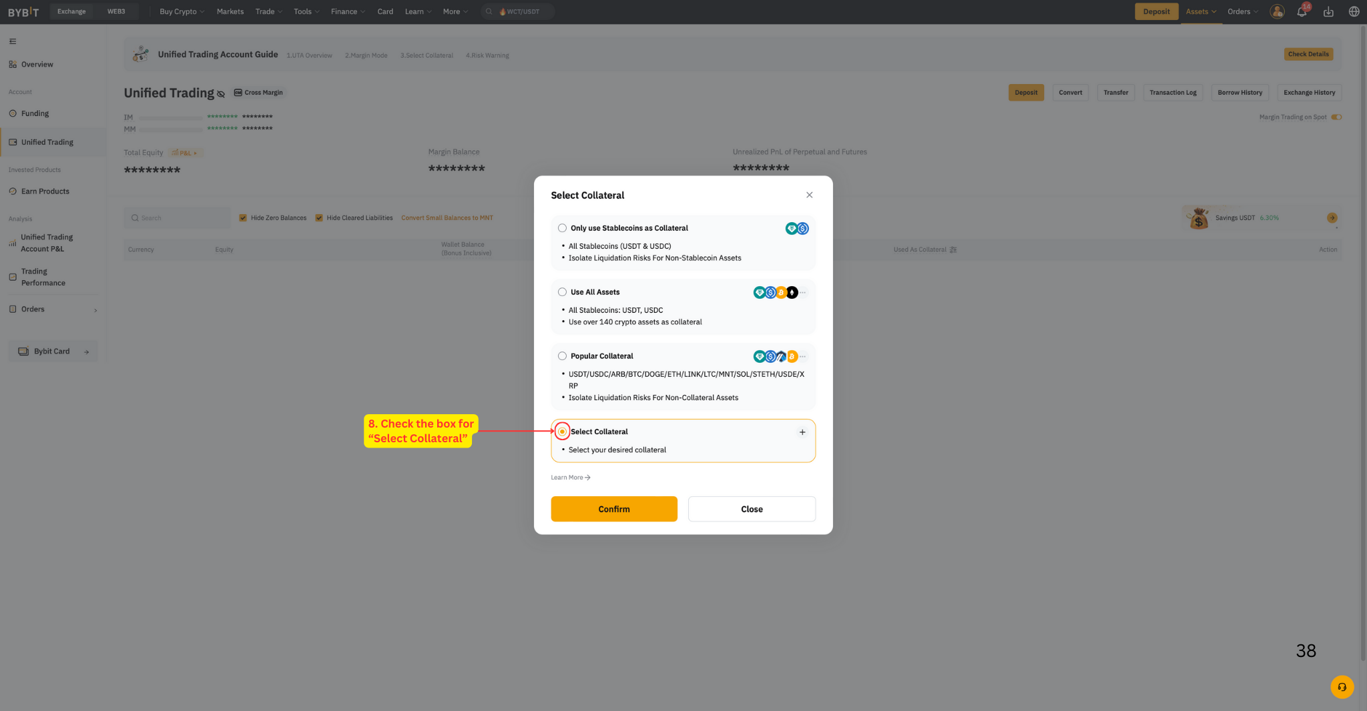1367x711 pixels.
Task: Switch to the Exchange tab
Action: tap(71, 11)
